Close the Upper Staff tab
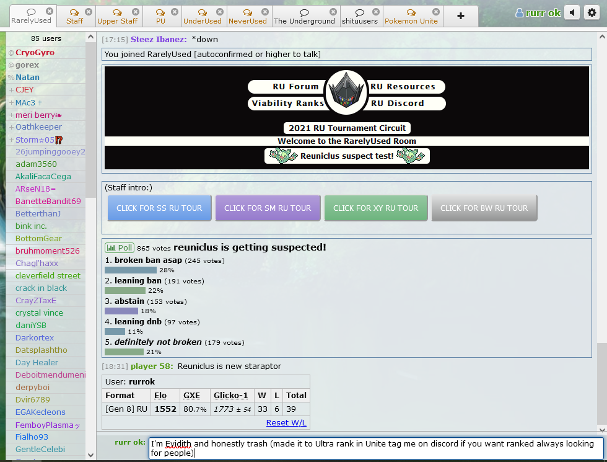This screenshot has height=462, width=607. tap(136, 12)
